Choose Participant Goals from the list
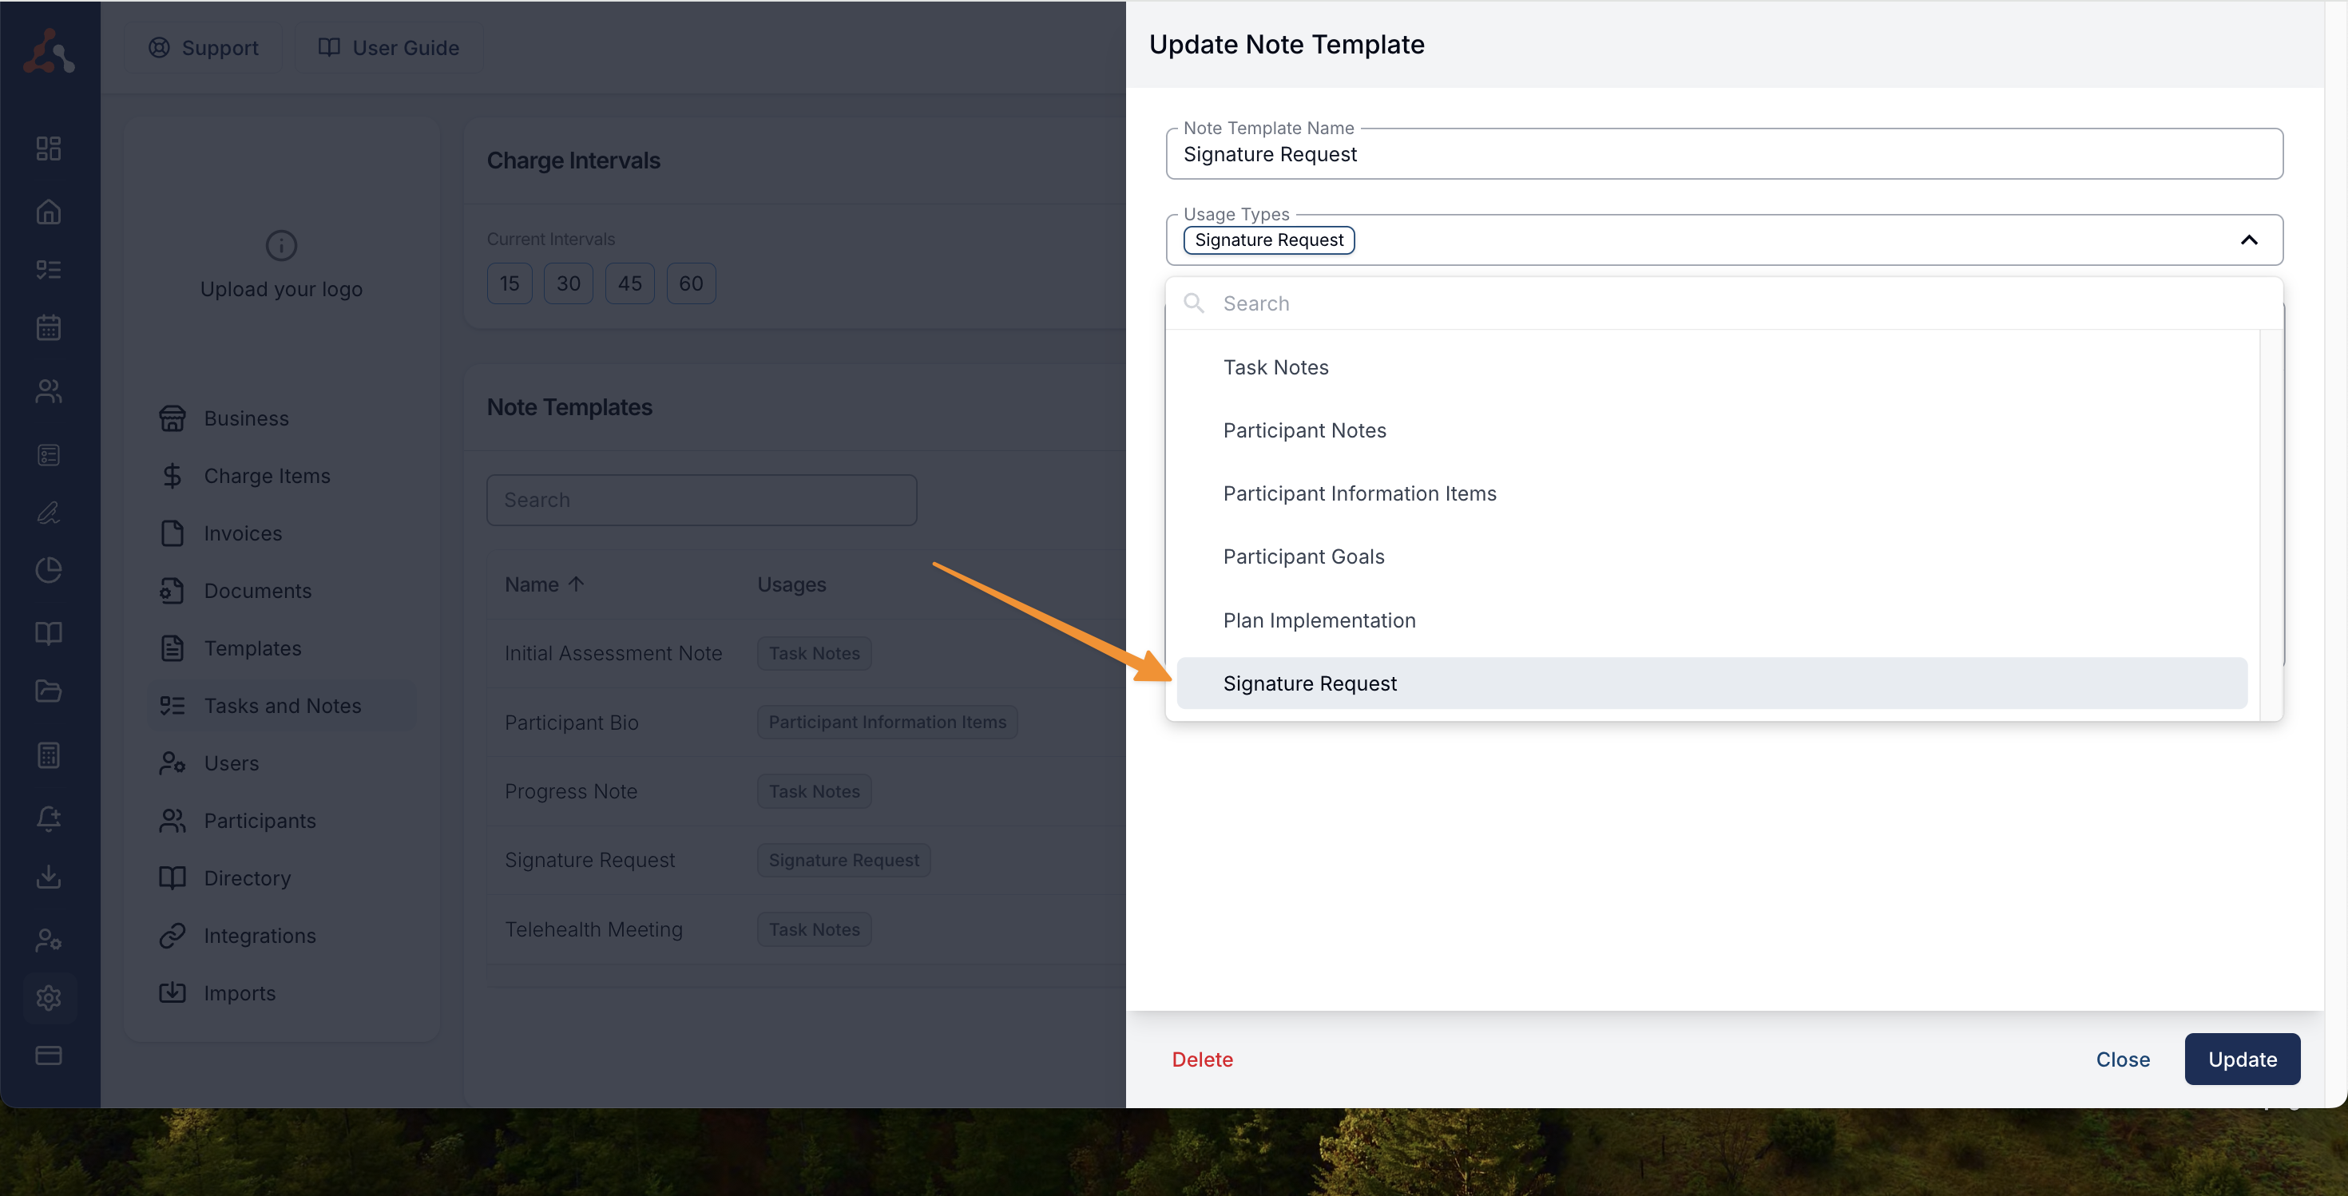 (x=1303, y=556)
